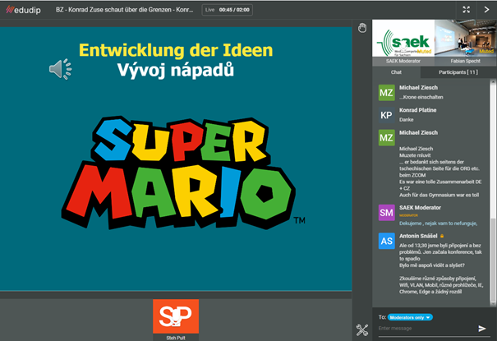Click Steh Pult presenter tile
This screenshot has width=497, height=341.
pos(176,320)
